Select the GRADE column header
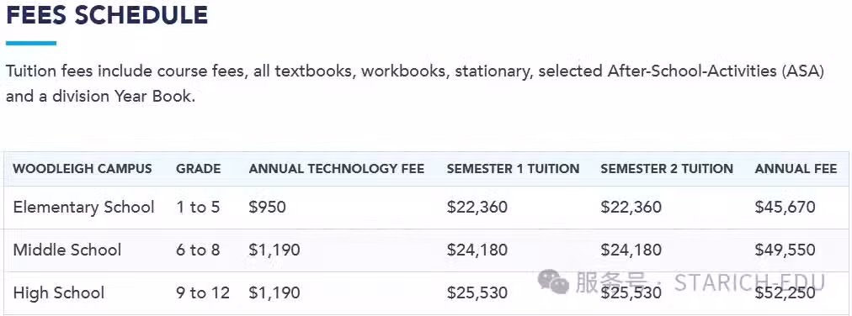This screenshot has height=316, width=852. [x=199, y=169]
